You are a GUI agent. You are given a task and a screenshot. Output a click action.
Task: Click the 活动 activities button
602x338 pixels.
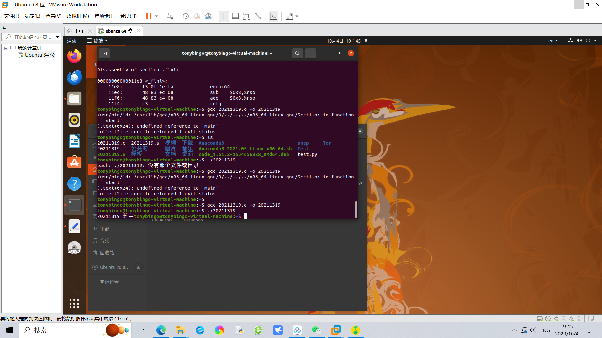coord(71,41)
